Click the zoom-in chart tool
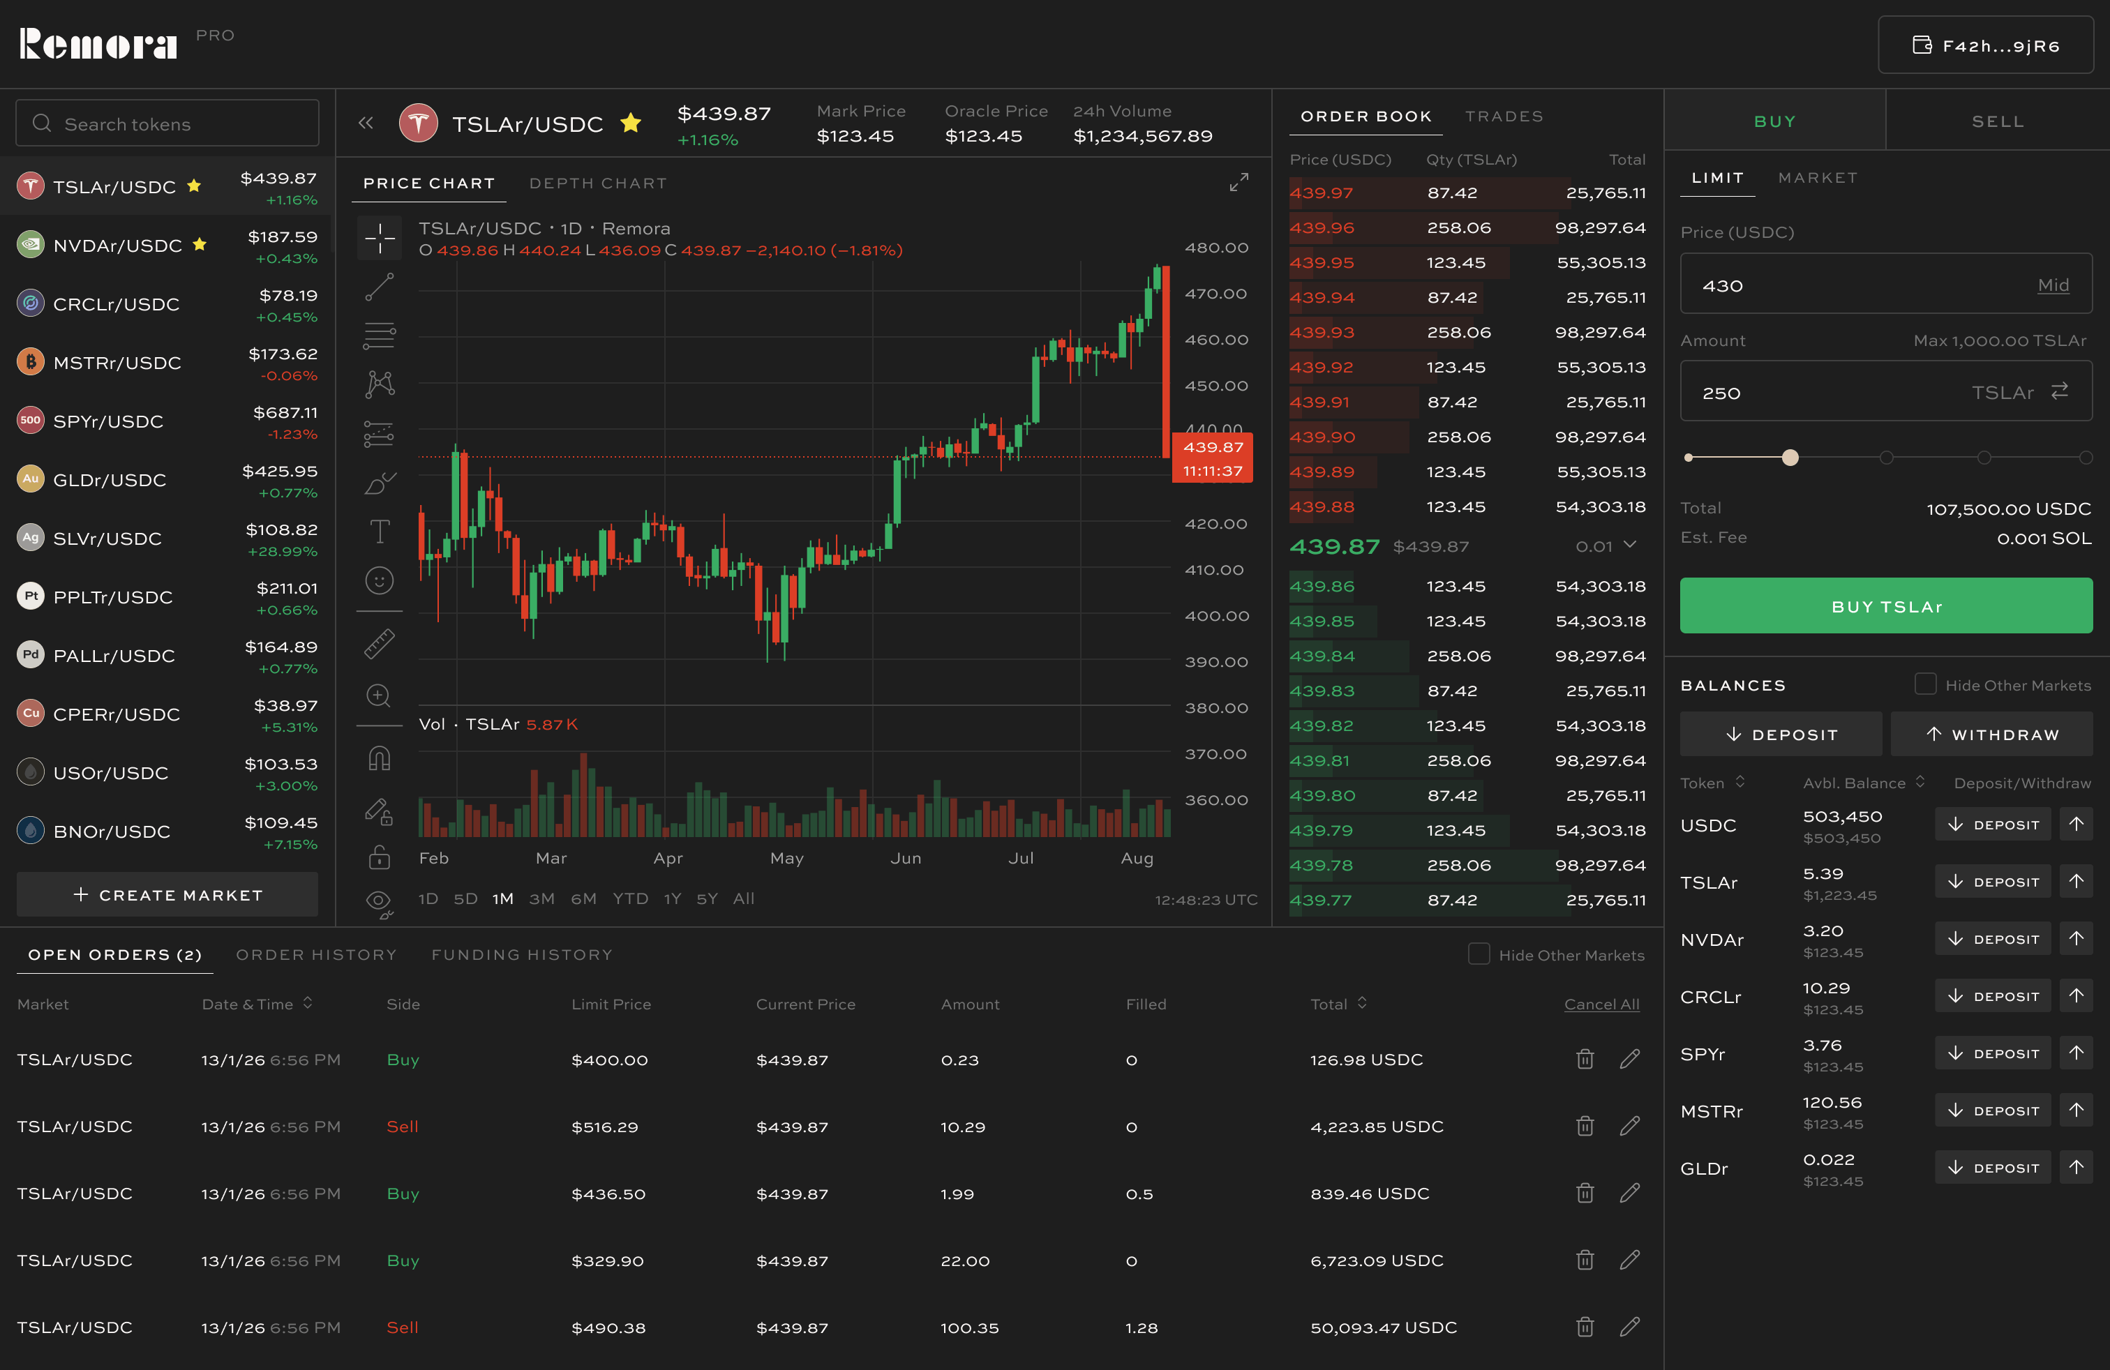 pos(380,695)
